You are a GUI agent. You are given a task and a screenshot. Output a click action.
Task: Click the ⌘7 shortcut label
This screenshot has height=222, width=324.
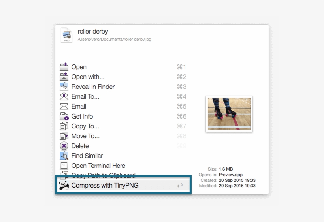pyautogui.click(x=181, y=126)
